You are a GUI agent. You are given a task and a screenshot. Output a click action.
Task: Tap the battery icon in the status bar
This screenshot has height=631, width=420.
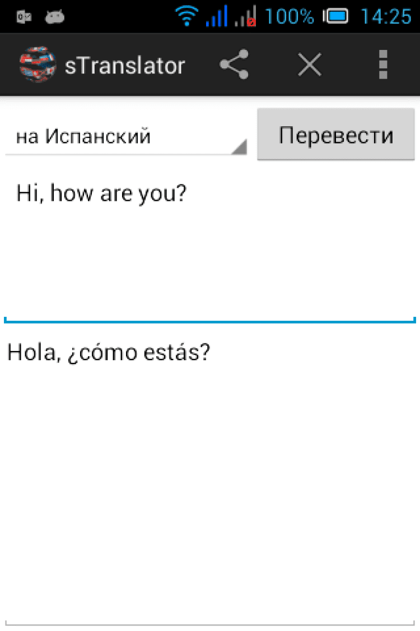tap(336, 17)
